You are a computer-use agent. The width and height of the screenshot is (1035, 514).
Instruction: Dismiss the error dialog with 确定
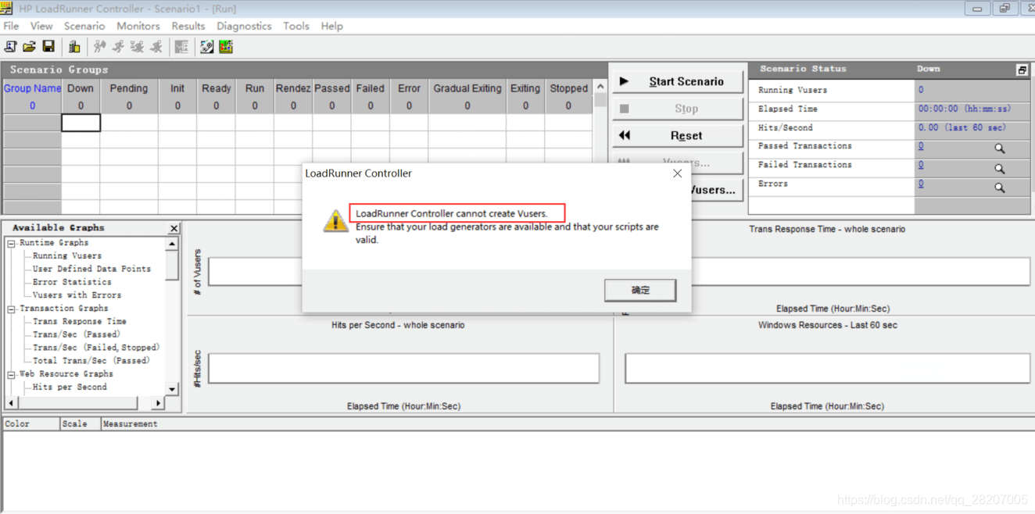639,290
